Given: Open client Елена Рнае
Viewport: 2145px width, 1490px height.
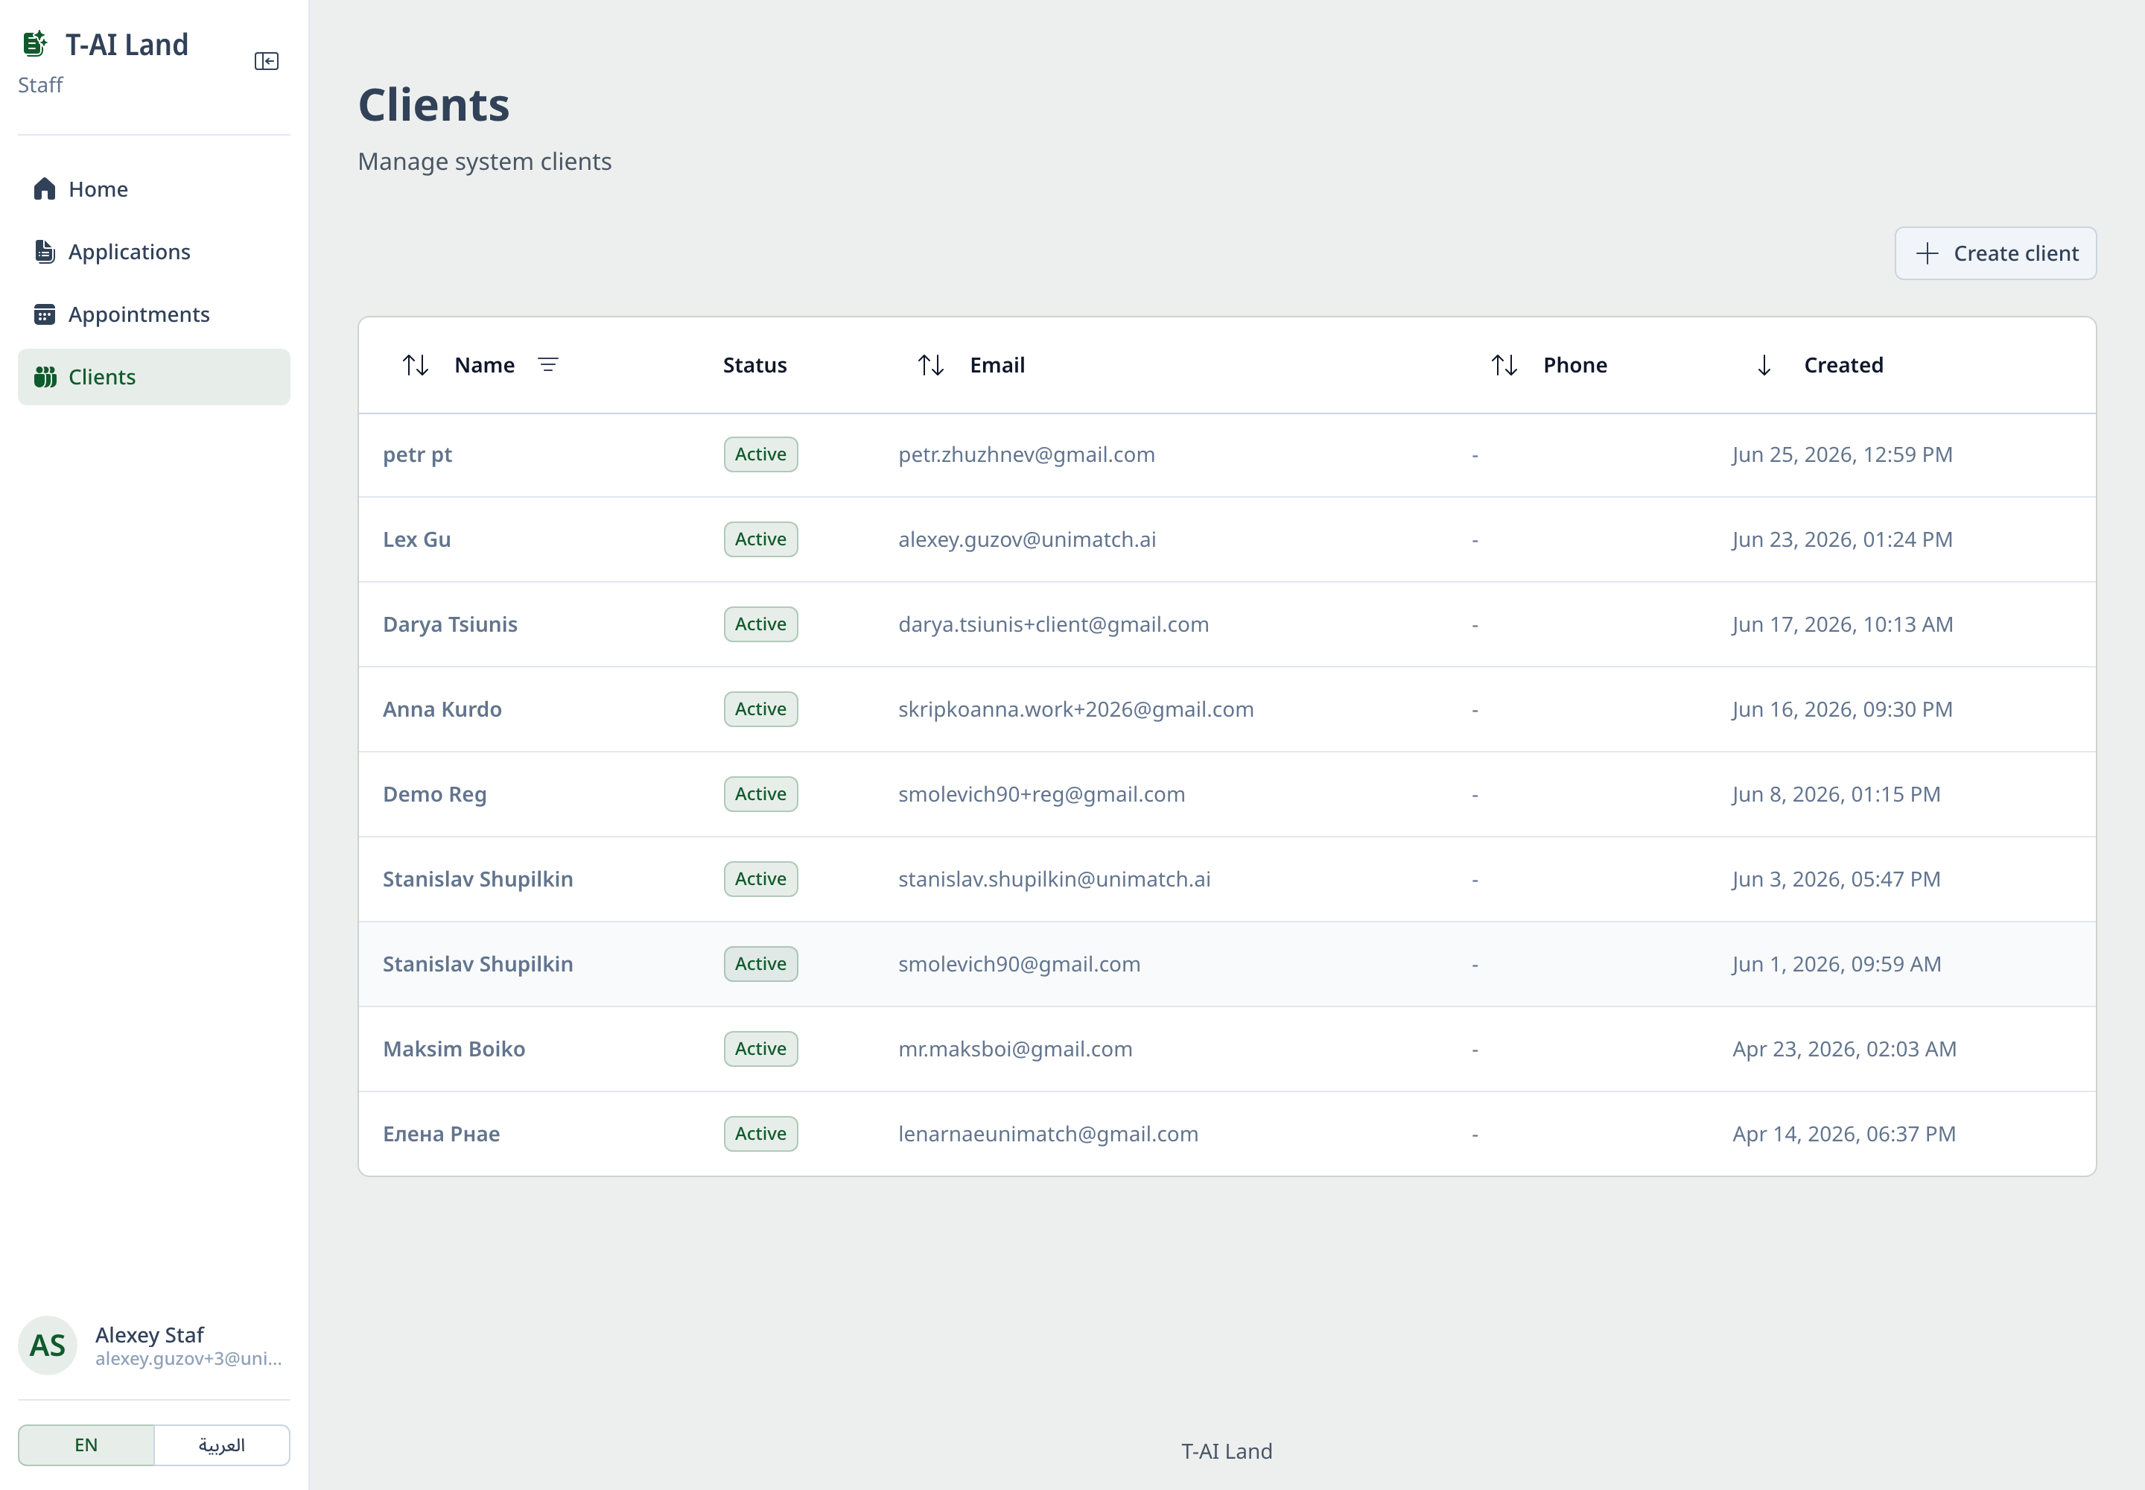Looking at the screenshot, I should [442, 1135].
